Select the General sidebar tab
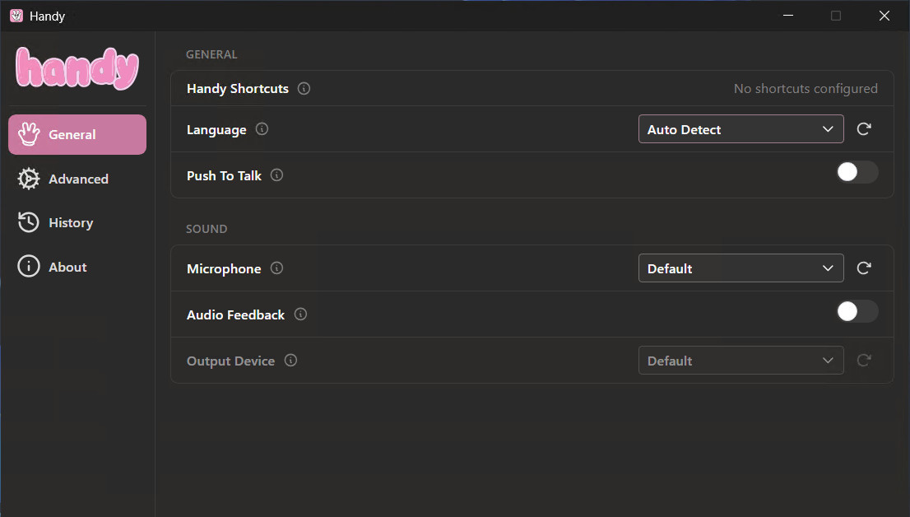The width and height of the screenshot is (910, 517). pos(77,135)
